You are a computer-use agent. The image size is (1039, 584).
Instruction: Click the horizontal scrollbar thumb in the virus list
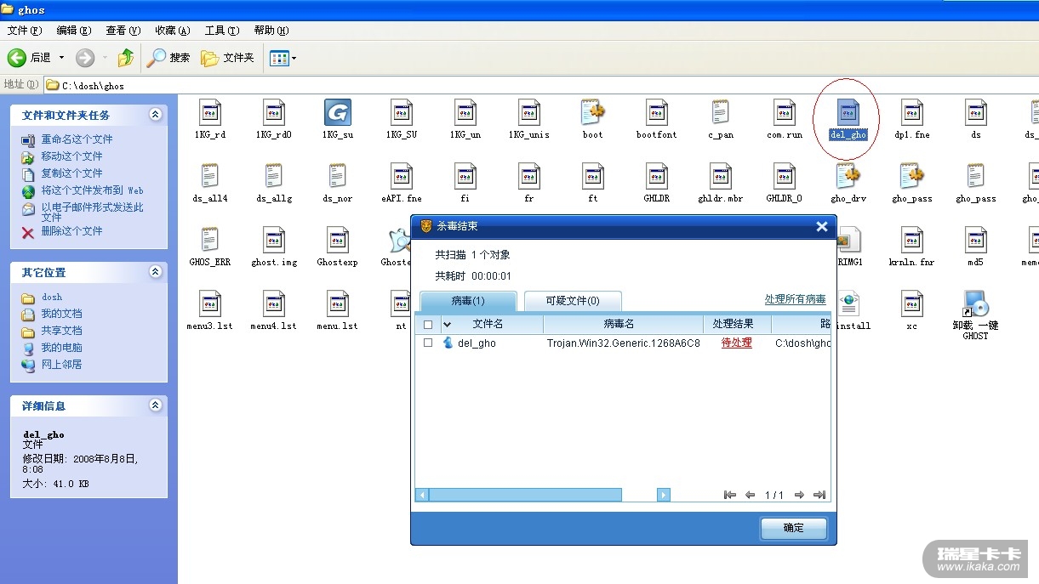point(525,495)
